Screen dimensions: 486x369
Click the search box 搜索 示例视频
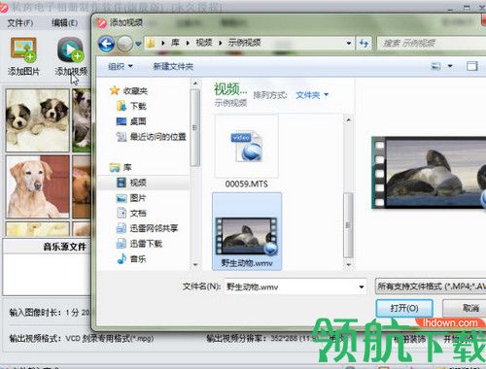431,43
